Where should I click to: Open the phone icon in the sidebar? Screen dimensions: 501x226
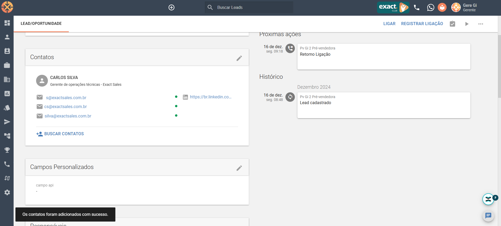pos(7,164)
